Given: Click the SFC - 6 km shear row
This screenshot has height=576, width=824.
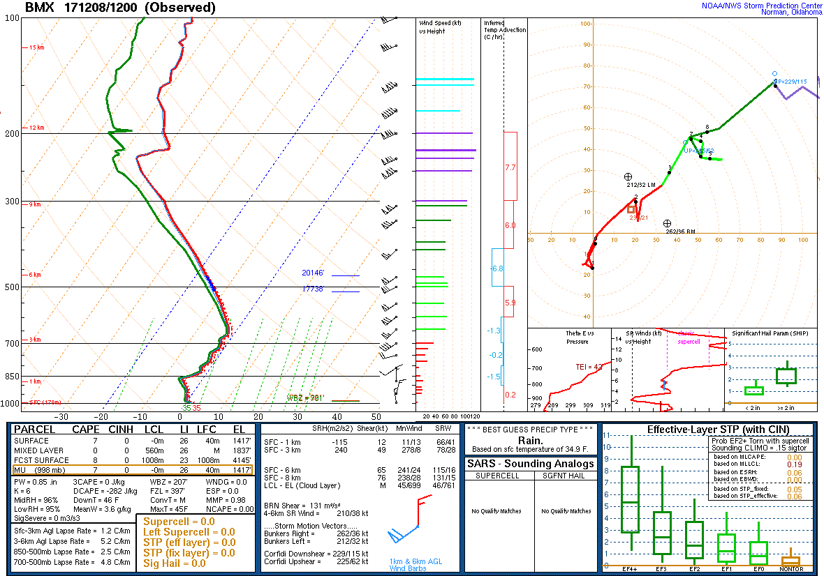Looking at the screenshot, I should coord(360,470).
